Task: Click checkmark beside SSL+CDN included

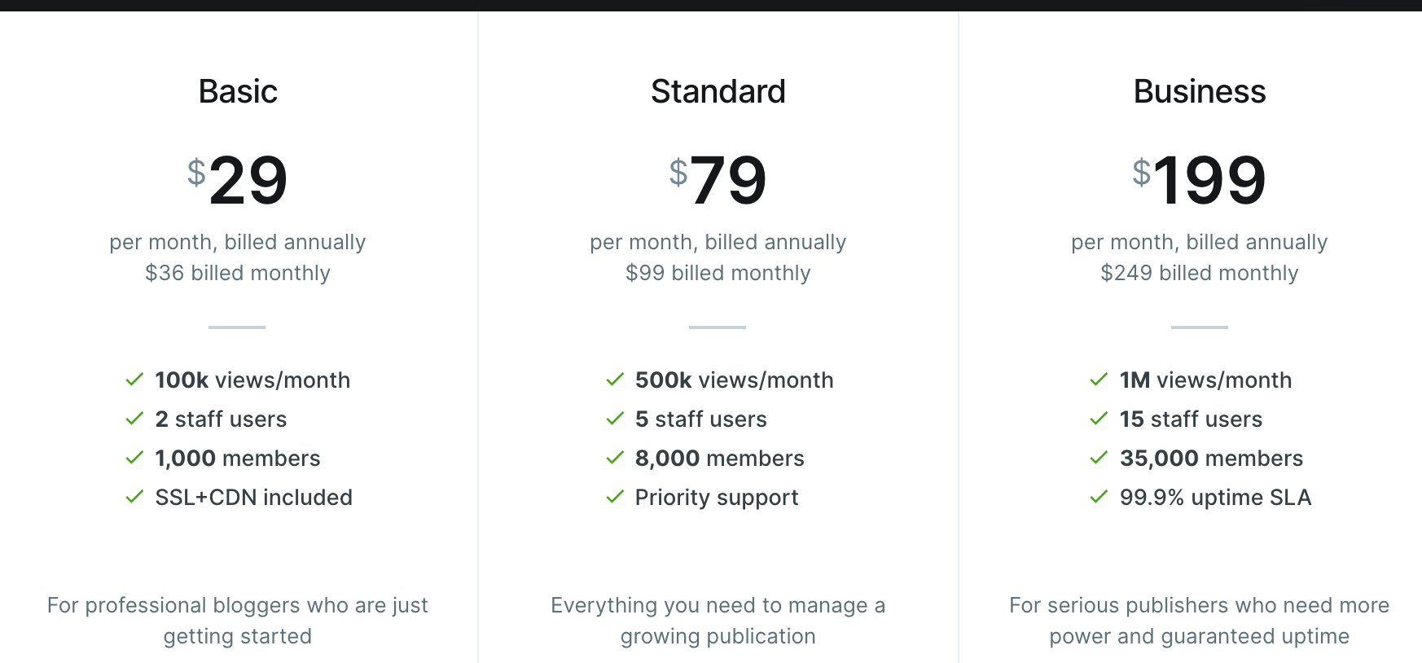Action: pos(134,497)
